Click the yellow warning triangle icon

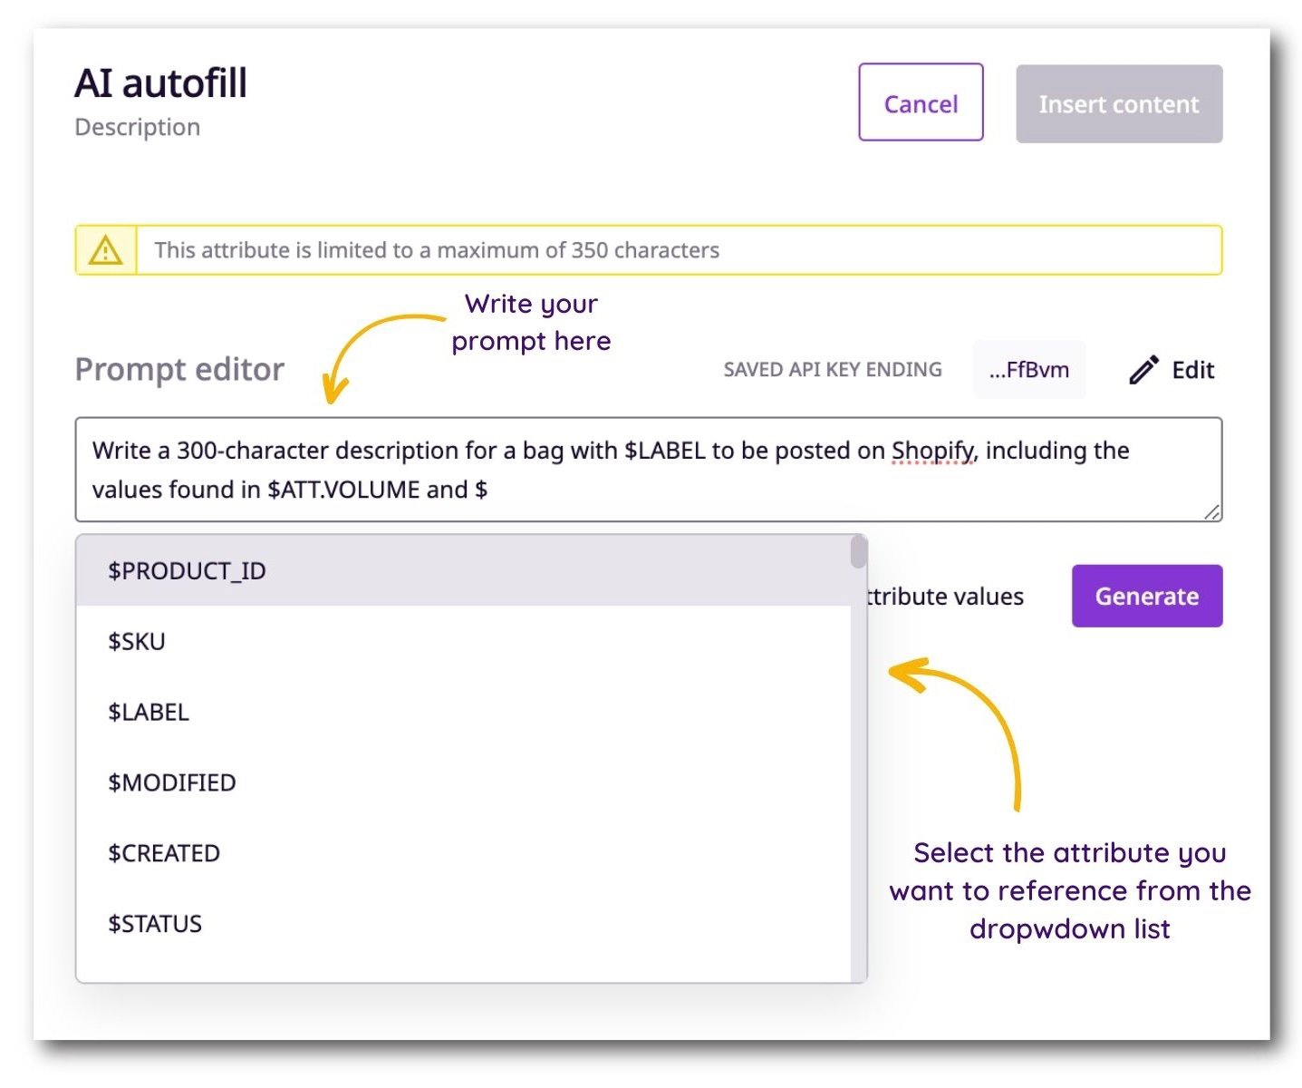point(106,248)
